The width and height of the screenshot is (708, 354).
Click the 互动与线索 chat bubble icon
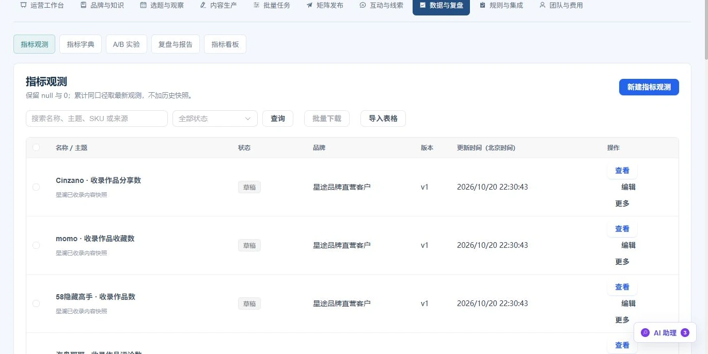point(363,5)
